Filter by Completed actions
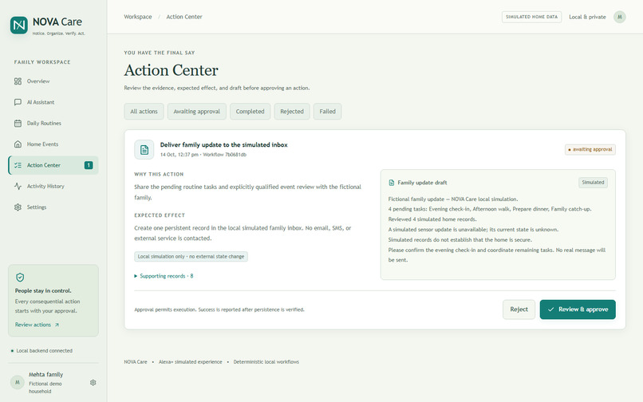Image resolution: width=643 pixels, height=402 pixels. [250, 112]
